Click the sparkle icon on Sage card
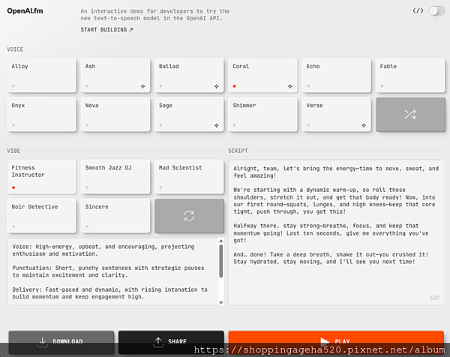 (217, 125)
